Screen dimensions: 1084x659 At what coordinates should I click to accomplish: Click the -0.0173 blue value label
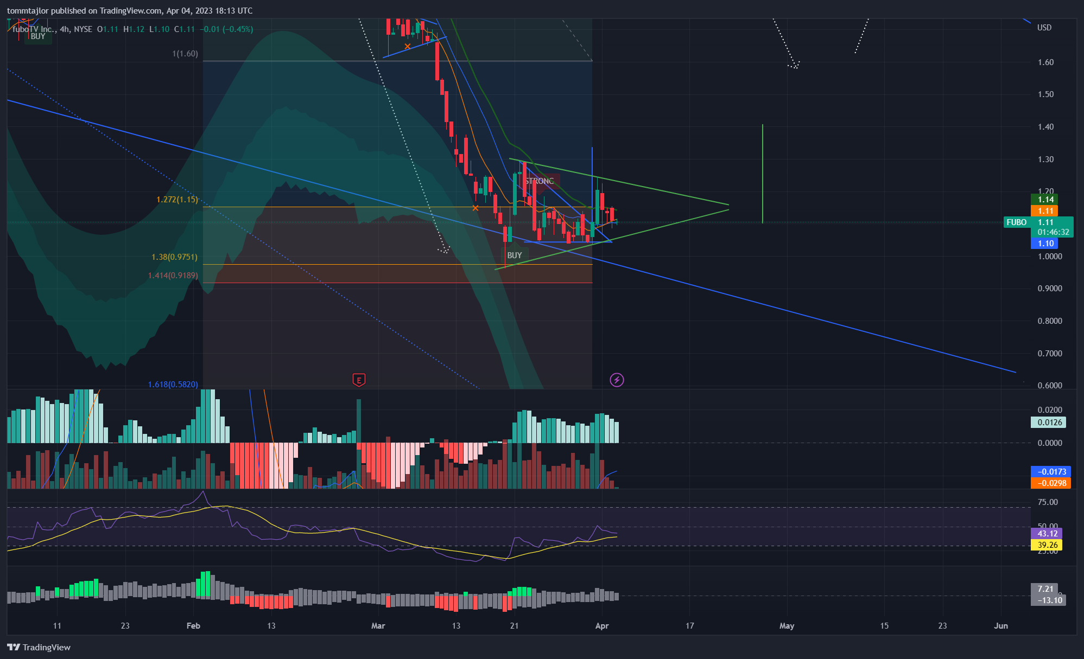coord(1051,472)
